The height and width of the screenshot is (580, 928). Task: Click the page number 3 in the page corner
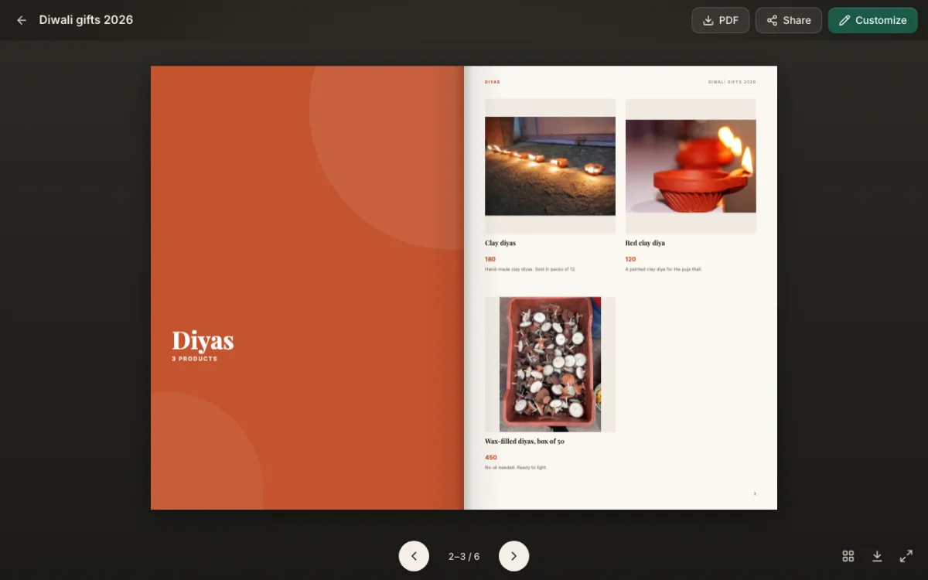pos(755,493)
